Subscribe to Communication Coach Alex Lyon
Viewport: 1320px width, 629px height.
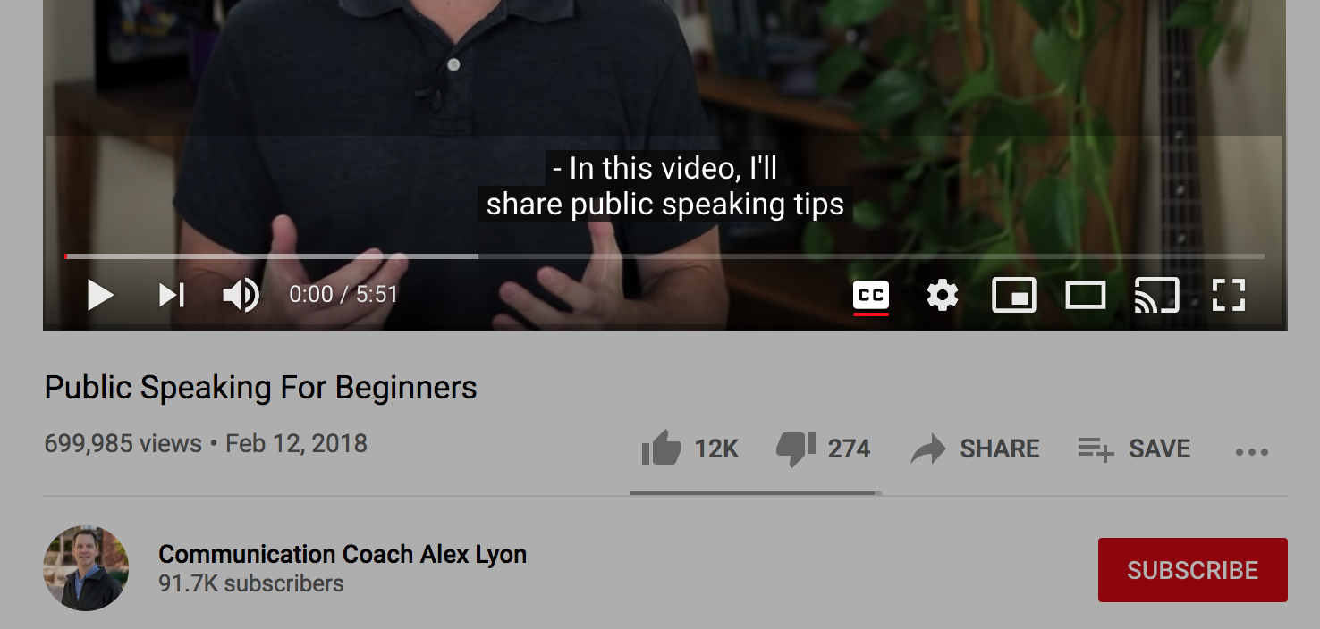(x=1193, y=570)
